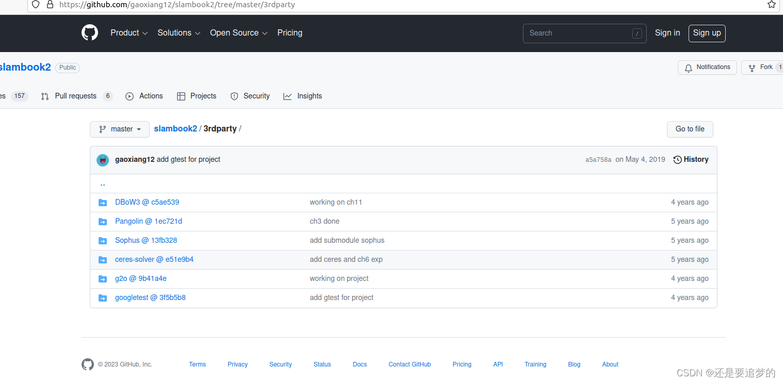The width and height of the screenshot is (783, 383).
Task: Click the ceres-solver submodule folder icon
Action: 103,260
